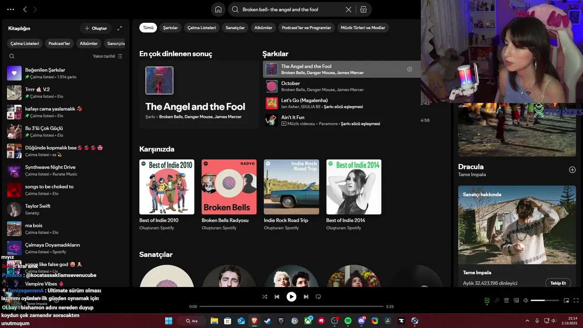The height and width of the screenshot is (328, 583).
Task: Select Let's Go (Magalenha) song row
Action: click(342, 103)
